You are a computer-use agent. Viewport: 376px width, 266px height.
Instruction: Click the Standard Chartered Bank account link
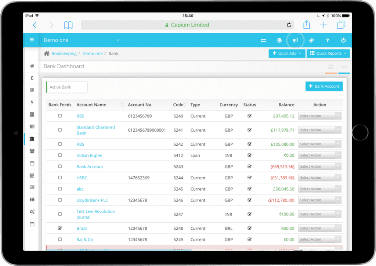pos(95,130)
